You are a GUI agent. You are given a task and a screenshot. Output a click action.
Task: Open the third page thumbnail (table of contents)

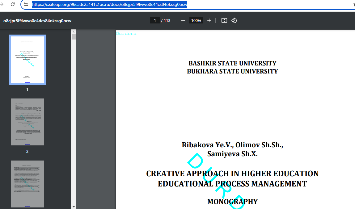(x=27, y=184)
